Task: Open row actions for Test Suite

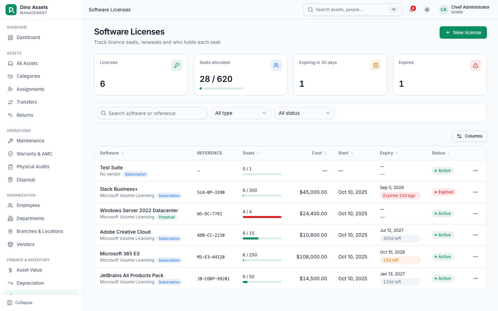Action: [x=476, y=171]
